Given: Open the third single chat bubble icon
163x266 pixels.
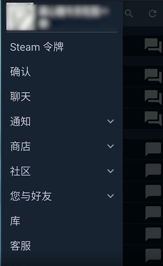Looking at the screenshot, I should (153, 192).
